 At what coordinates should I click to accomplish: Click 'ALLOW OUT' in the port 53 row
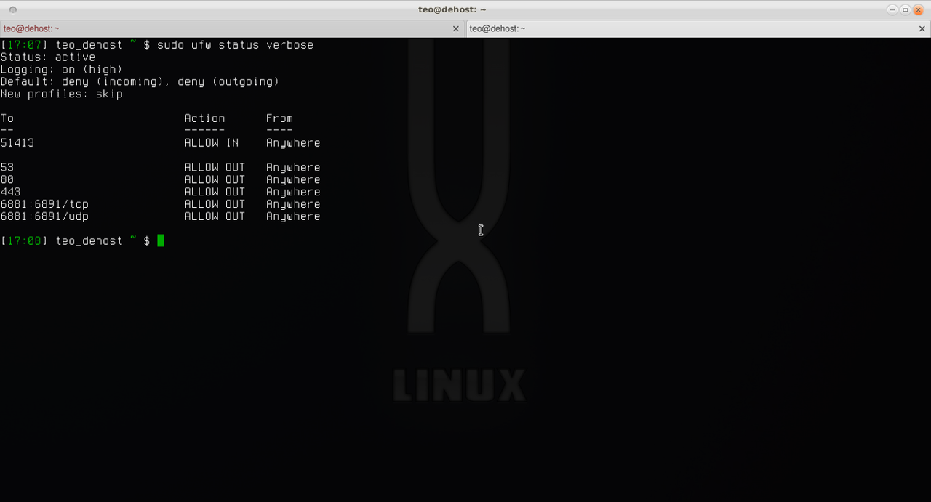215,168
